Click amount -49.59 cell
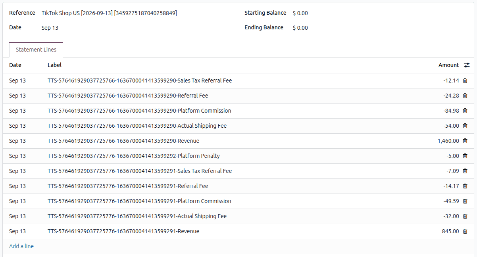 coord(451,201)
